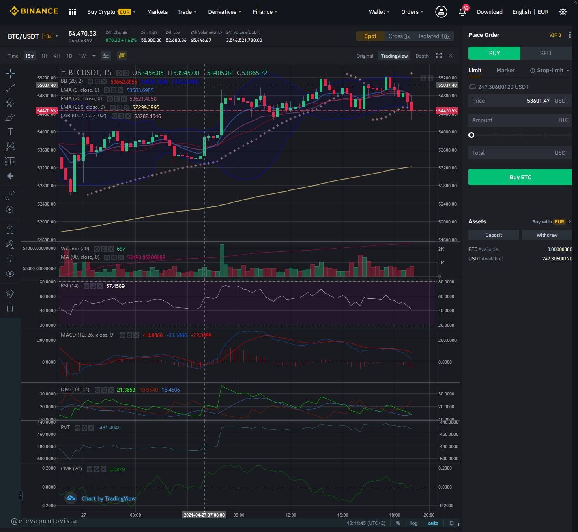Open Buy with EUR link
The image size is (578, 532).
552,221
